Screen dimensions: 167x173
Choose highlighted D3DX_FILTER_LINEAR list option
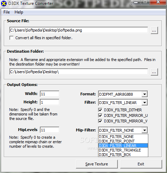click(123, 146)
